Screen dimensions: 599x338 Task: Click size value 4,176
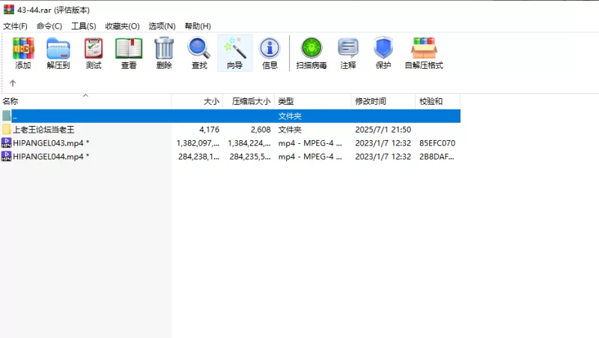pos(210,130)
